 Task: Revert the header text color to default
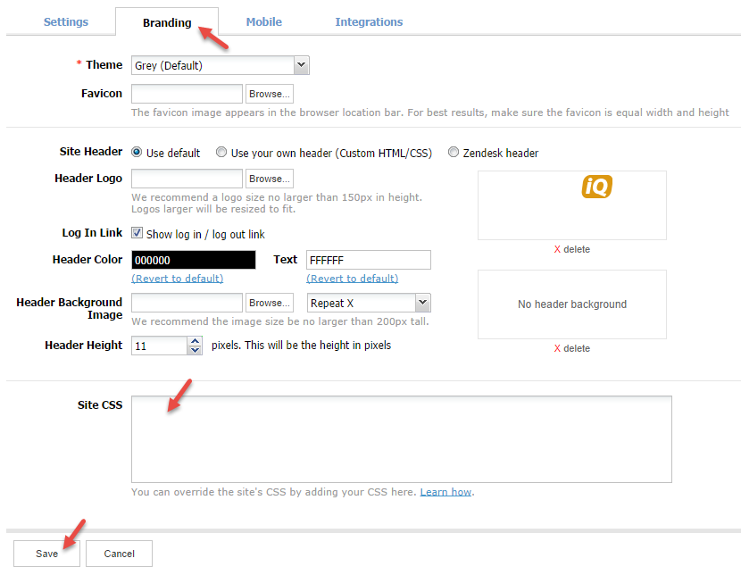[350, 278]
